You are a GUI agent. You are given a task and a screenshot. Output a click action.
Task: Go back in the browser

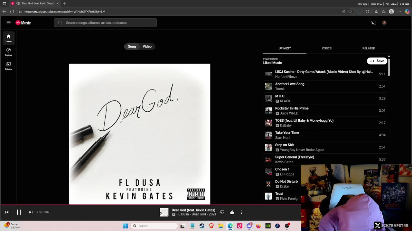click(x=4, y=12)
